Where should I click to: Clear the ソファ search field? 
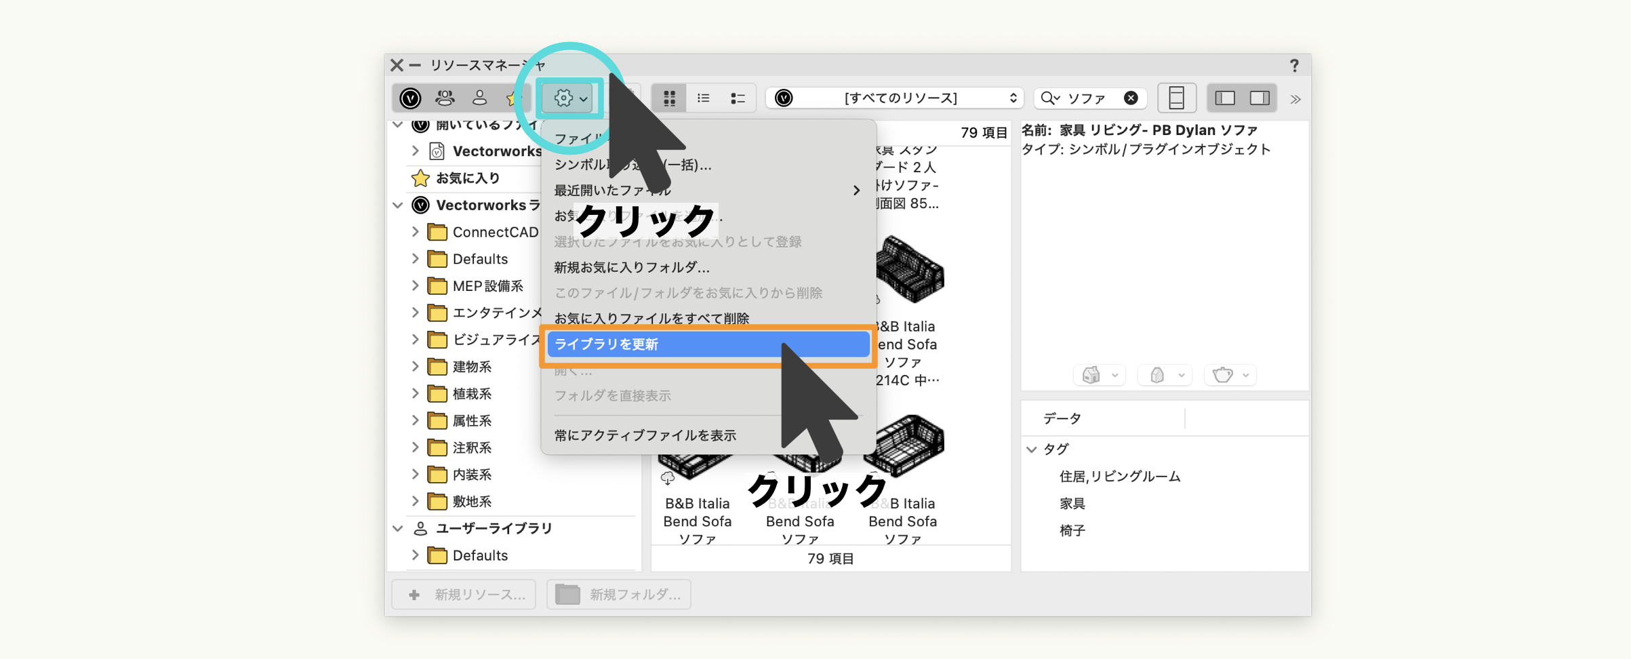click(x=1131, y=98)
